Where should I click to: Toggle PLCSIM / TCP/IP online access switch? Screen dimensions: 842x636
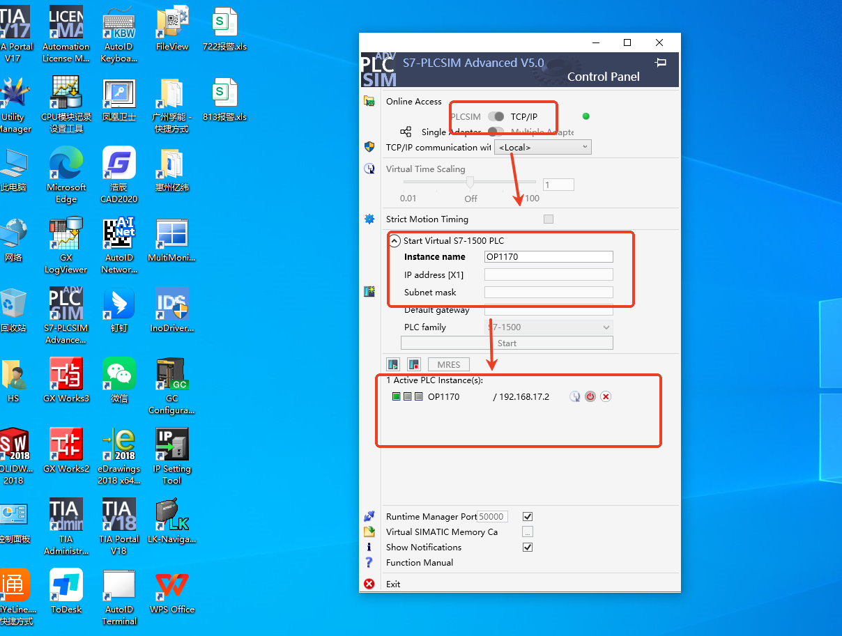pyautogui.click(x=496, y=116)
